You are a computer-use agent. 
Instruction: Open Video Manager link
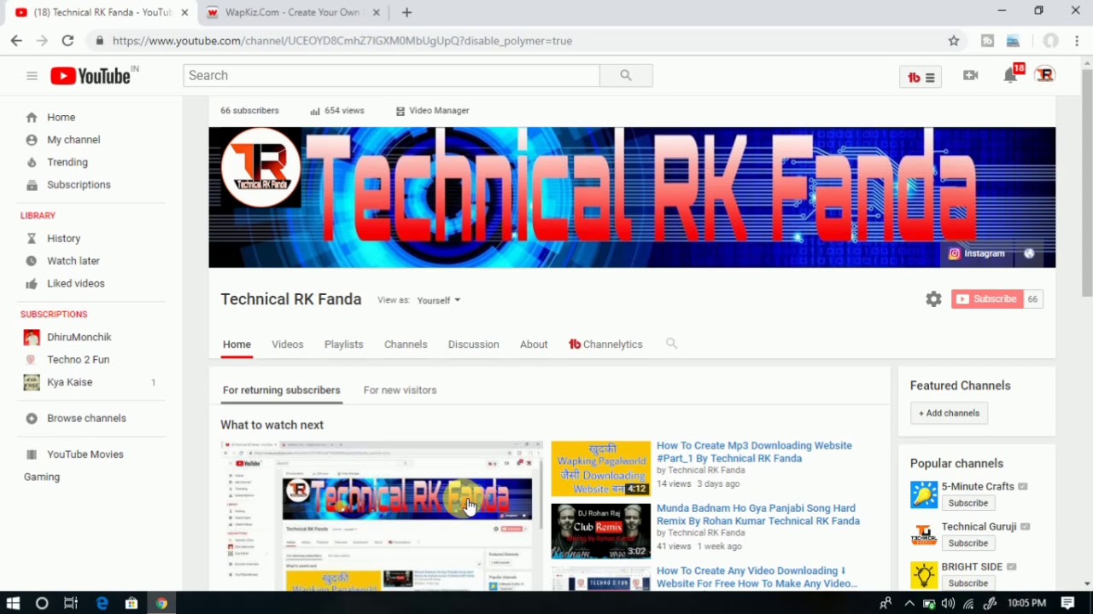click(x=432, y=111)
